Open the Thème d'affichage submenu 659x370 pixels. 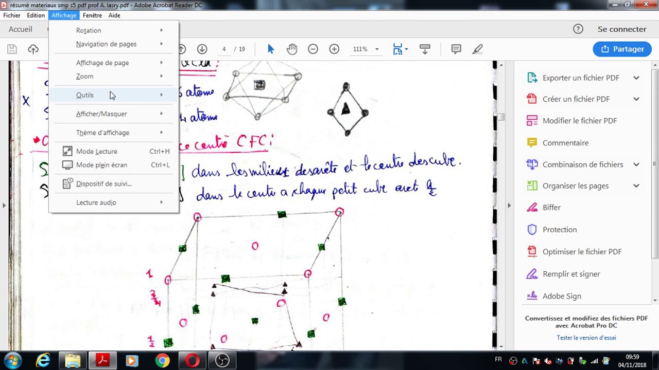point(114,133)
